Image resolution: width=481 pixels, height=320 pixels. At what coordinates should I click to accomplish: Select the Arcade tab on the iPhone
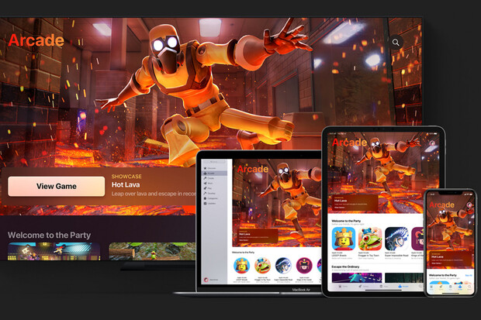[x=460, y=288]
